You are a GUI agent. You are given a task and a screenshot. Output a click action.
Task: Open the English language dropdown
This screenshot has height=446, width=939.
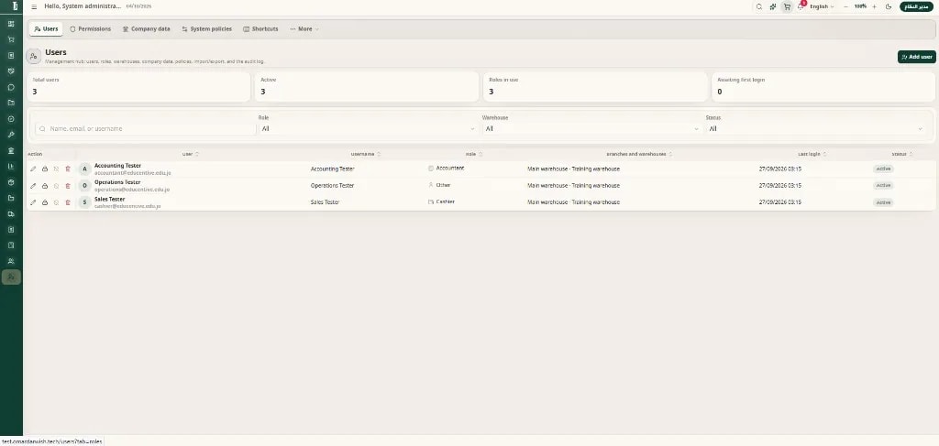(822, 6)
